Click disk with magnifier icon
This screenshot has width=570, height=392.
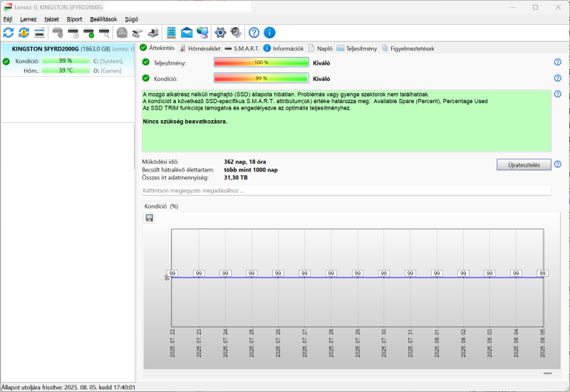pyautogui.click(x=105, y=33)
